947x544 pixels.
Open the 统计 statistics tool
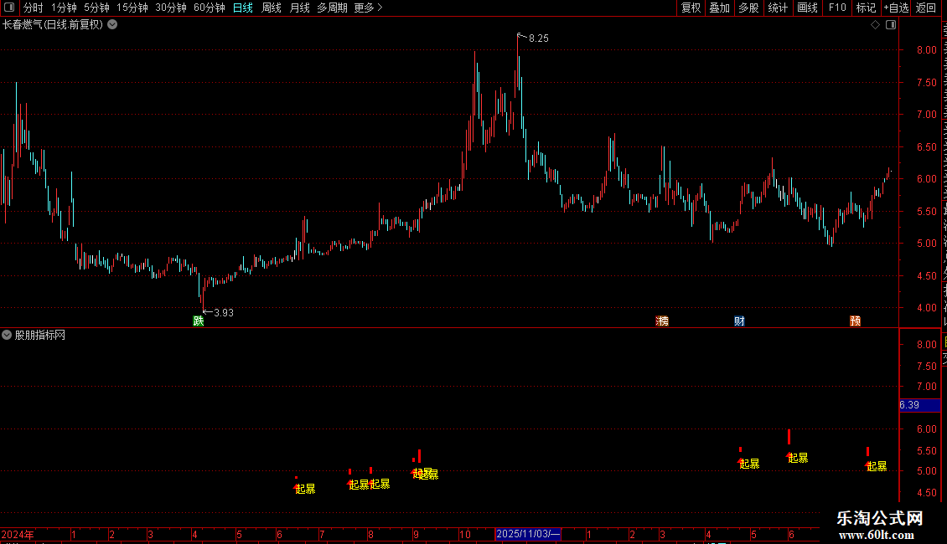coord(778,8)
